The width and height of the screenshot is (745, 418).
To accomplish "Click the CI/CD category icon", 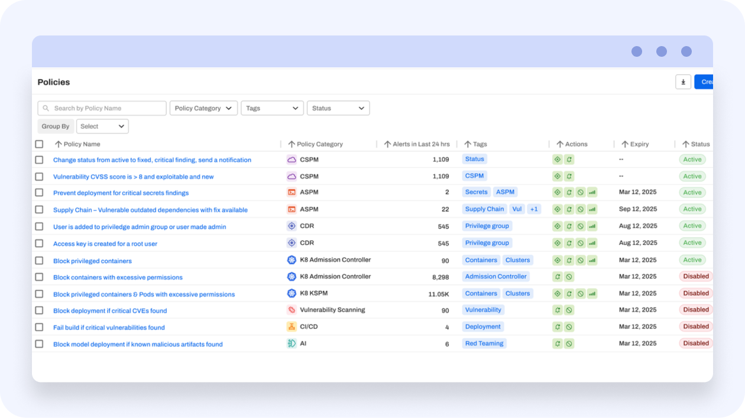I will pos(291,327).
